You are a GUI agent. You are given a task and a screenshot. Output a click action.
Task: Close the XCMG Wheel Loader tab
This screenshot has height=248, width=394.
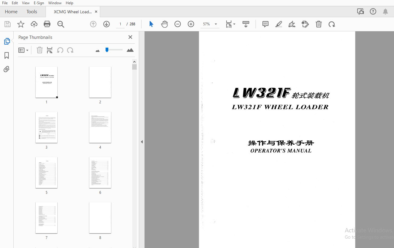tap(96, 12)
